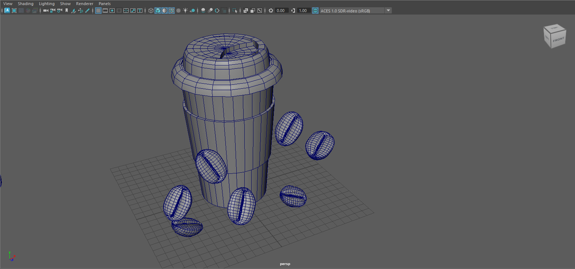The width and height of the screenshot is (575, 269).
Task: Toggle Wireframe on Shaded display
Action: (x=172, y=11)
